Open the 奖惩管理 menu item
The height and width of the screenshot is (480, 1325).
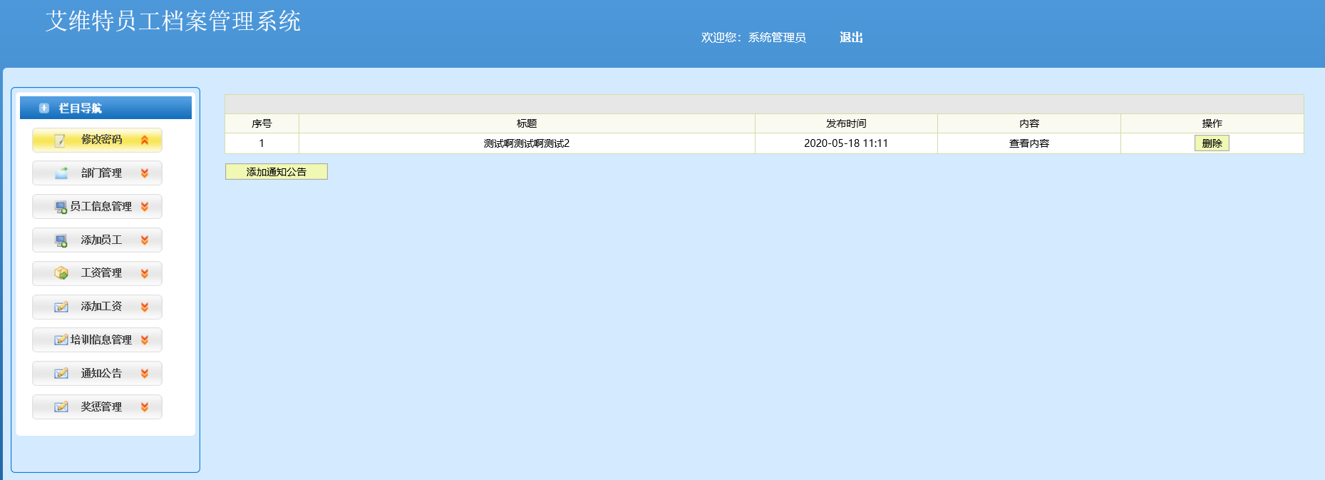(97, 407)
